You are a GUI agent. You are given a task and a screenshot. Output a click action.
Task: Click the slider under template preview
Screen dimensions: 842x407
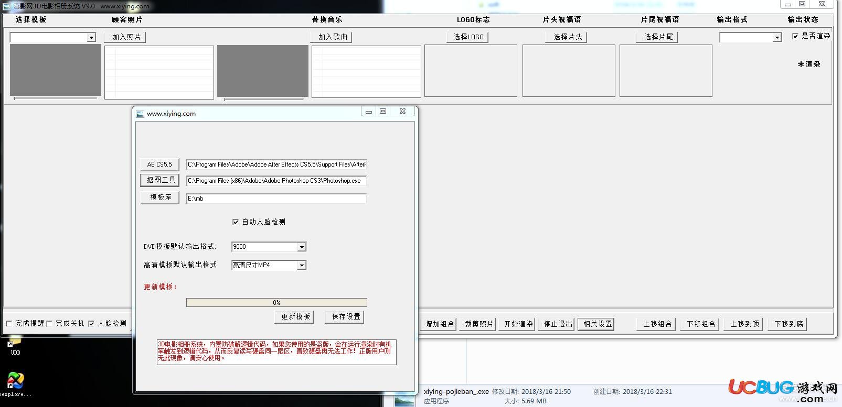tap(56, 98)
